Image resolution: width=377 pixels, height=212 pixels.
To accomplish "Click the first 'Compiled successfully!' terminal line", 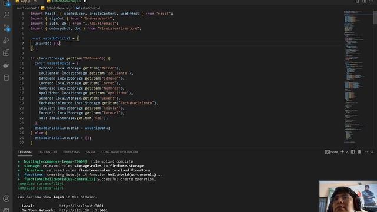I will (41, 184).
